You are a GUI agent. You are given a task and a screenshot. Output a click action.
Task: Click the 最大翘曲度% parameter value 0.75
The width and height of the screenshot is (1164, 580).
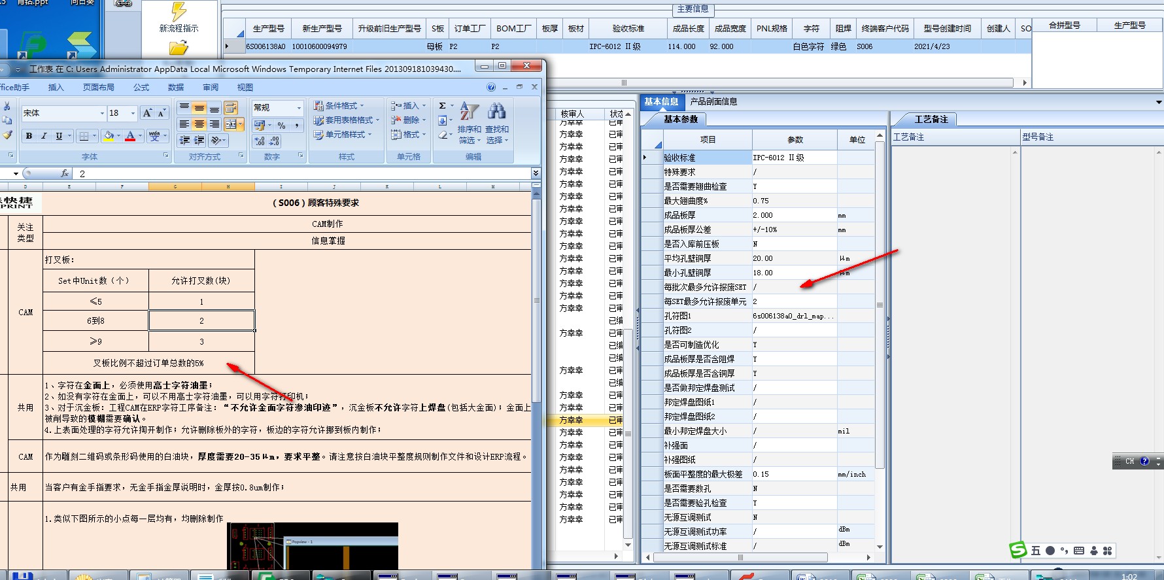(x=795, y=201)
